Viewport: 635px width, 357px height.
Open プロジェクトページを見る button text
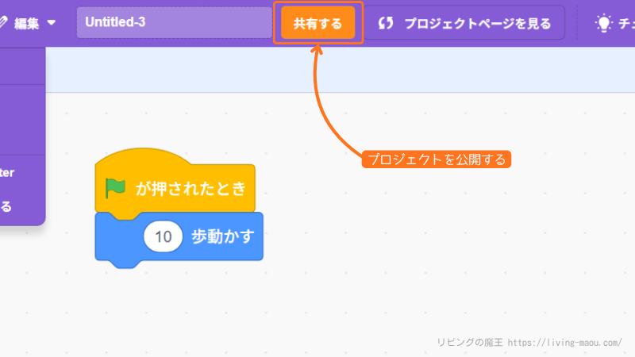pyautogui.click(x=477, y=24)
